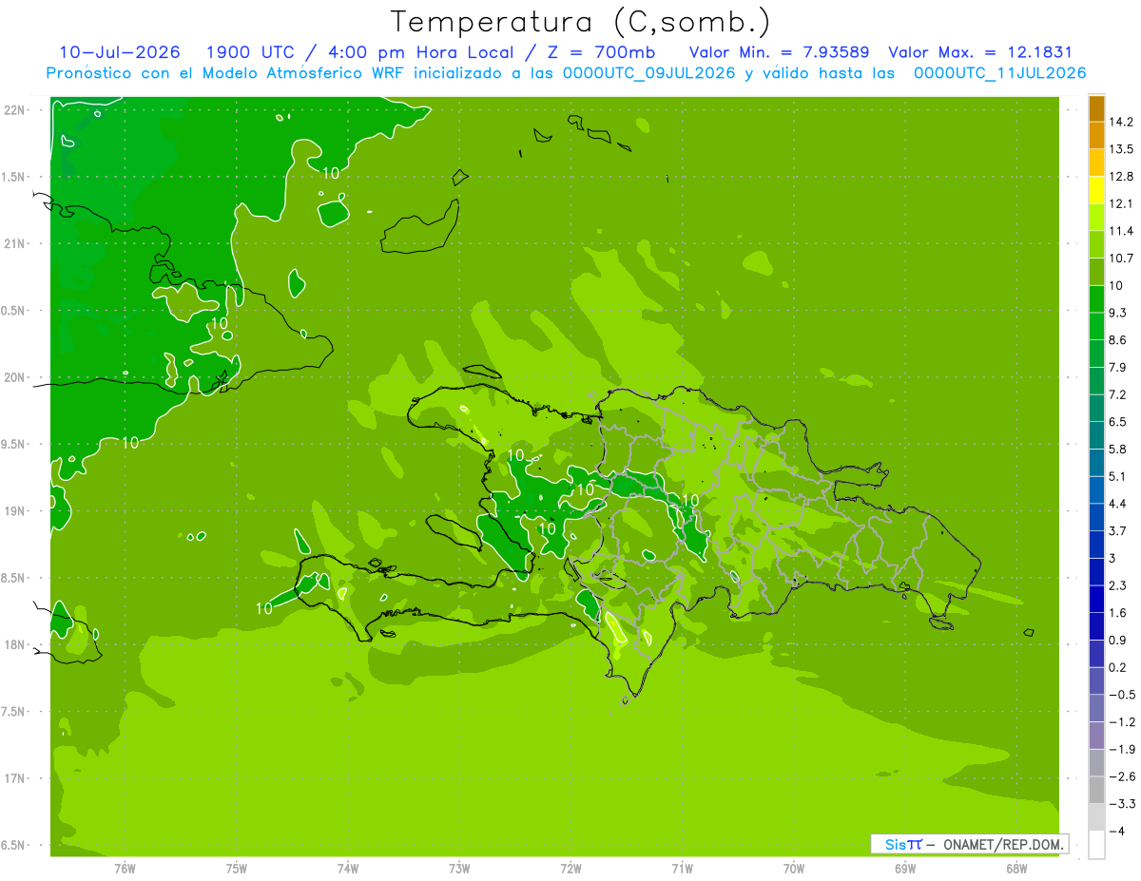
Task: Click the colorbar value '14.2'
Action: click(1121, 122)
